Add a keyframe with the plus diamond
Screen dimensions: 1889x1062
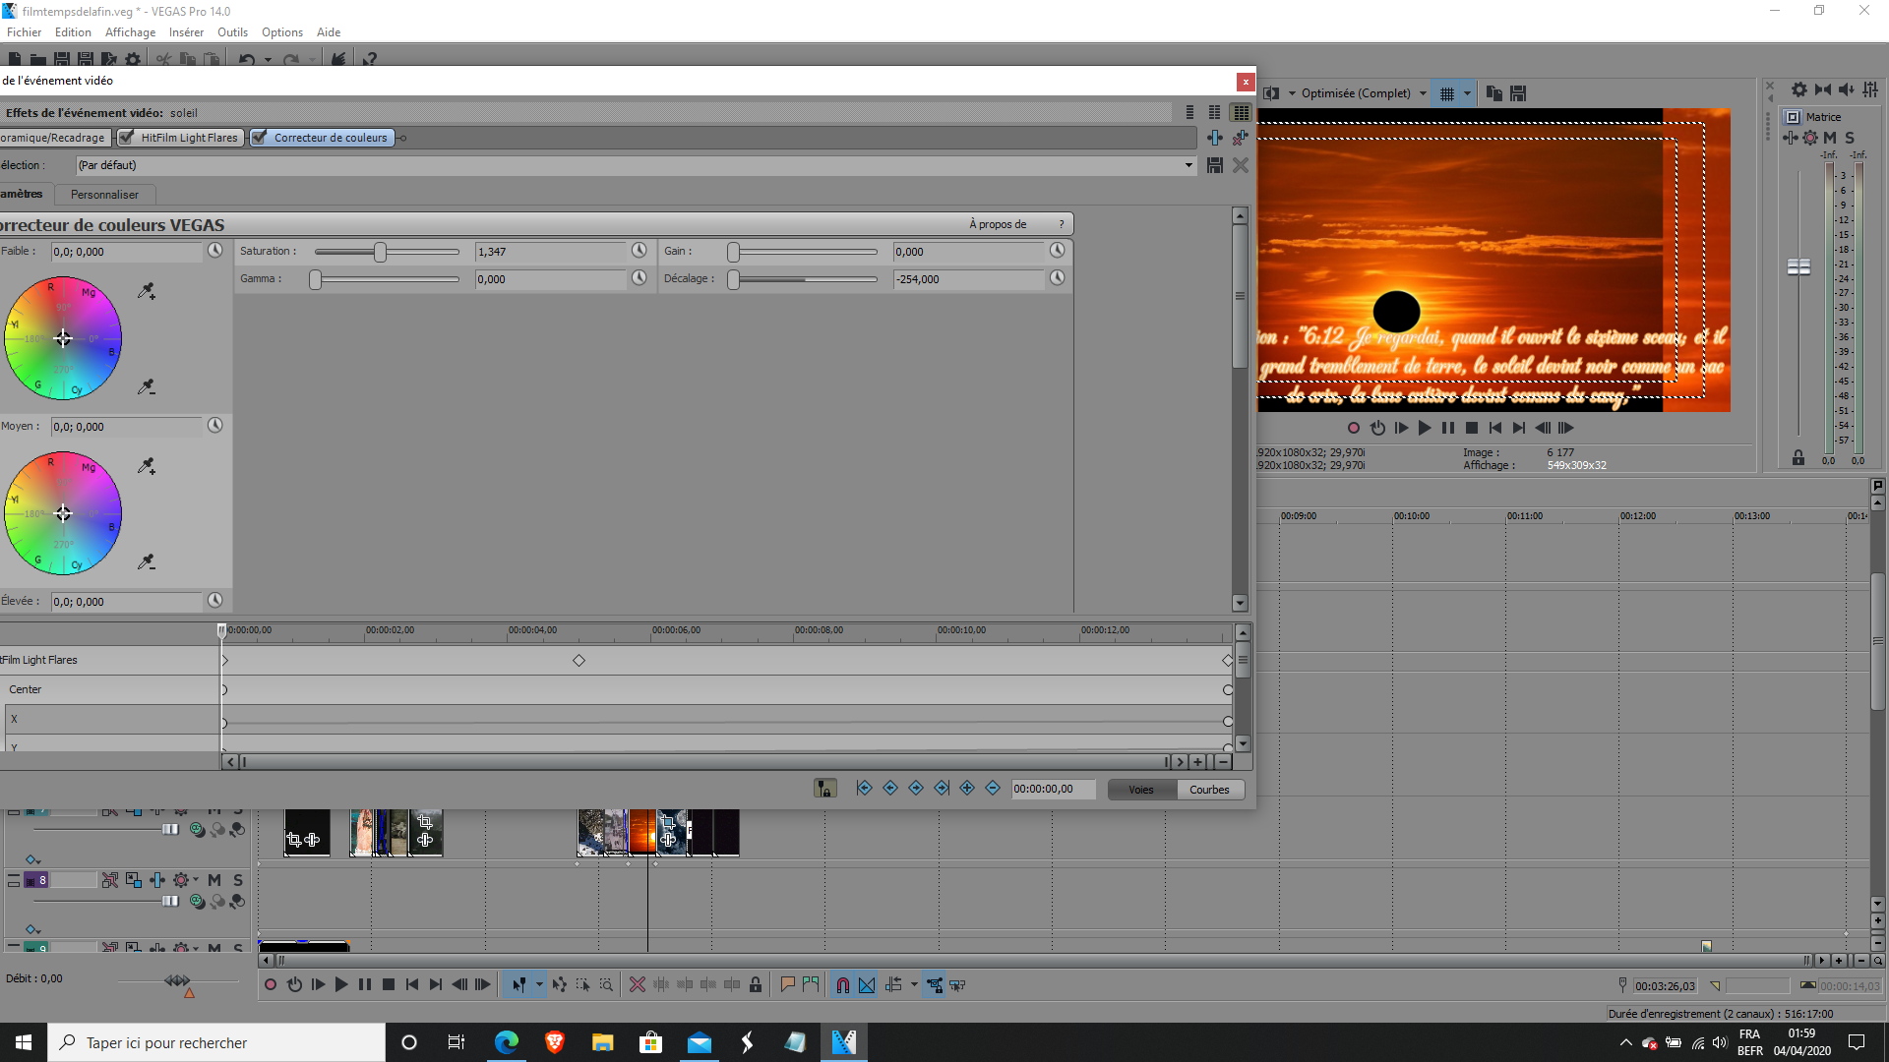pos(967,789)
